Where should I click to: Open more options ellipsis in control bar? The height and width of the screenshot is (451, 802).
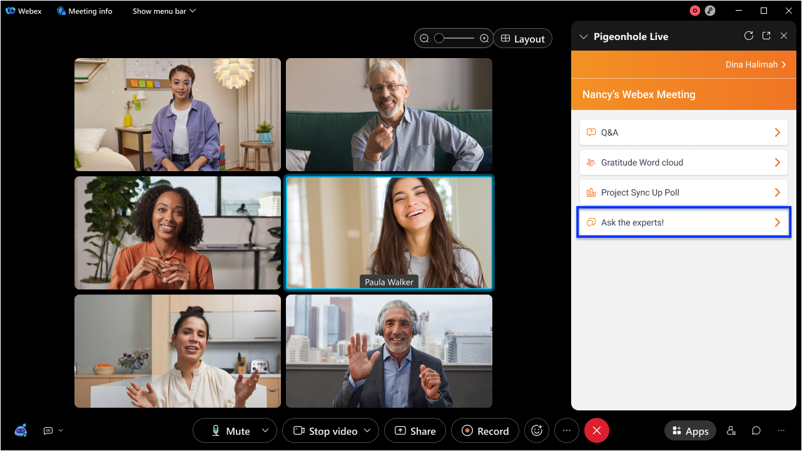tap(567, 431)
